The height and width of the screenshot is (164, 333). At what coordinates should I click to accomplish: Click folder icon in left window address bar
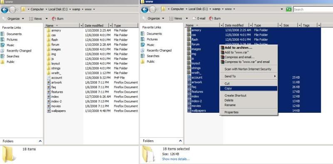coord(24,9)
